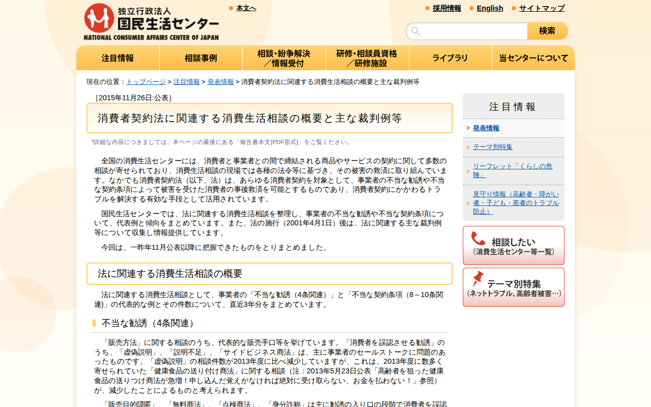Click the 国民生活センター logo icon
651x407 pixels.
tap(98, 19)
